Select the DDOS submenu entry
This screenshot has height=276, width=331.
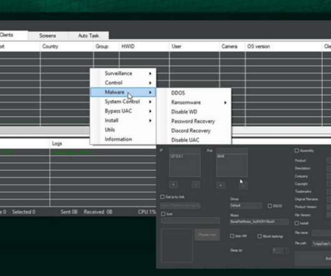194,93
